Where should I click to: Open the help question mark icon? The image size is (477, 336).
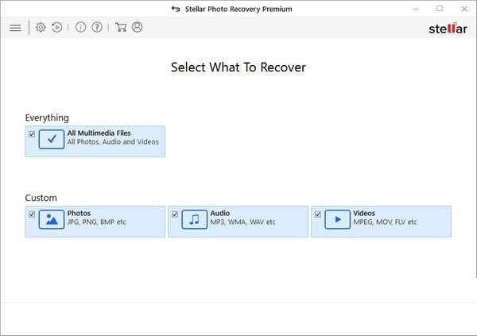[x=97, y=27]
